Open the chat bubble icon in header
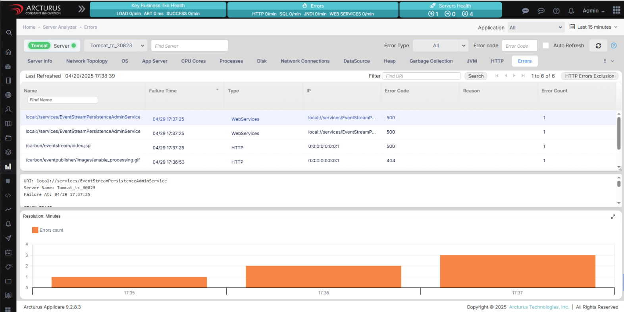The height and width of the screenshot is (312, 624). click(x=526, y=11)
